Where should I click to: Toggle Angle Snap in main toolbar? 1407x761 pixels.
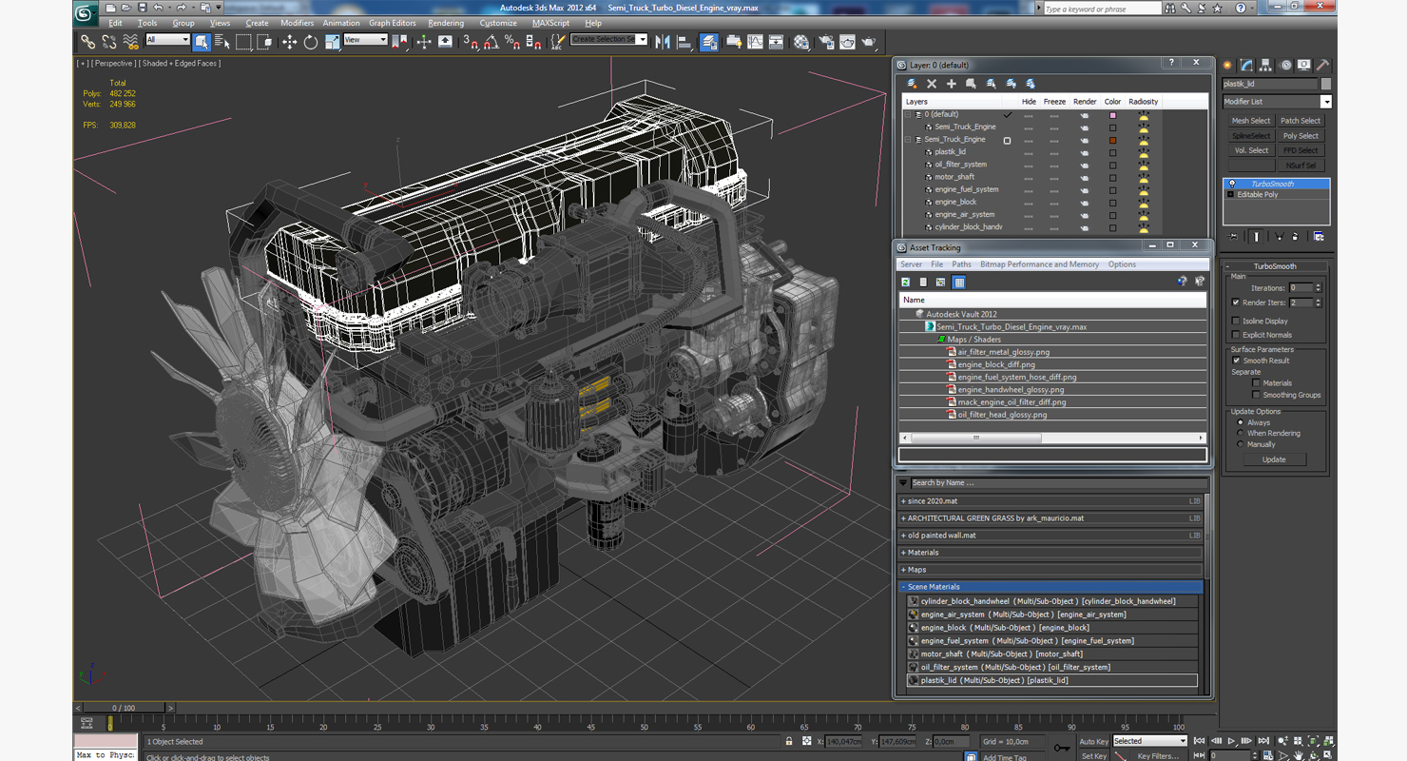(x=491, y=42)
